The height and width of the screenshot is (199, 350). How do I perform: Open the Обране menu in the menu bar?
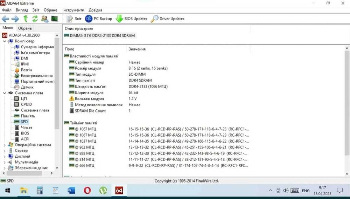pos(50,10)
